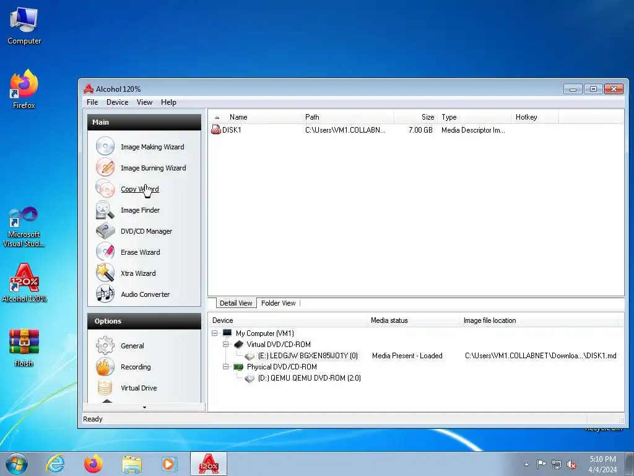Screen dimensions: 634x476
Task: Click the Copy Wizard link text
Action: click(140, 189)
